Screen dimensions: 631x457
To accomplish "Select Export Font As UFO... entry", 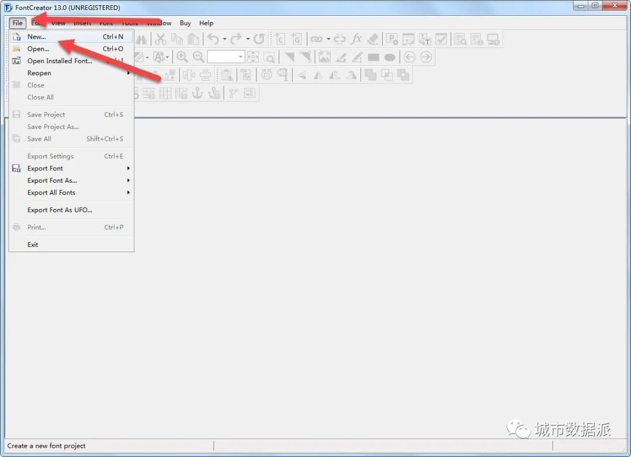I will (72, 210).
